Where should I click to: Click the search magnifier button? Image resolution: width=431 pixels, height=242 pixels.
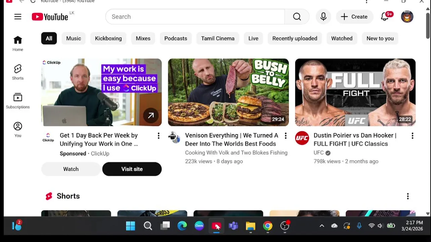tap(297, 17)
